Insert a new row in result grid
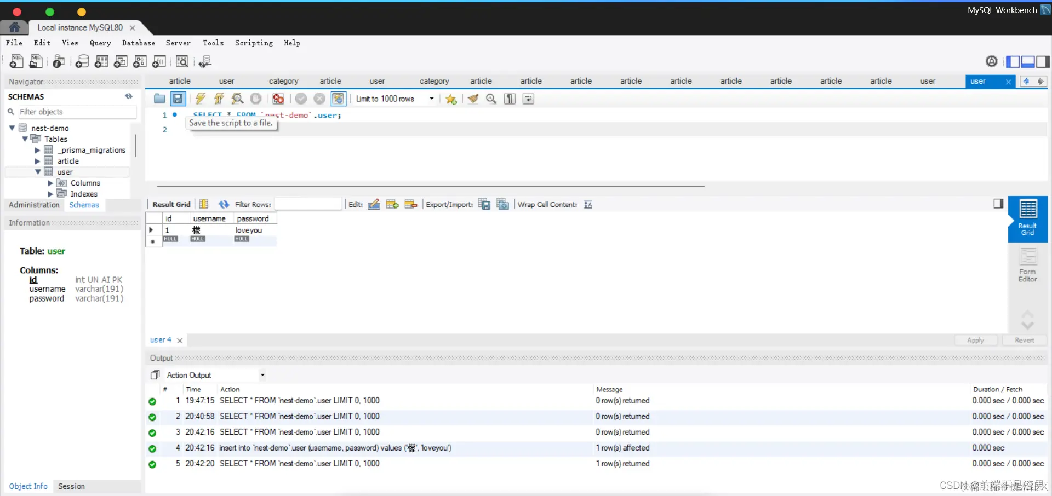 [392, 204]
